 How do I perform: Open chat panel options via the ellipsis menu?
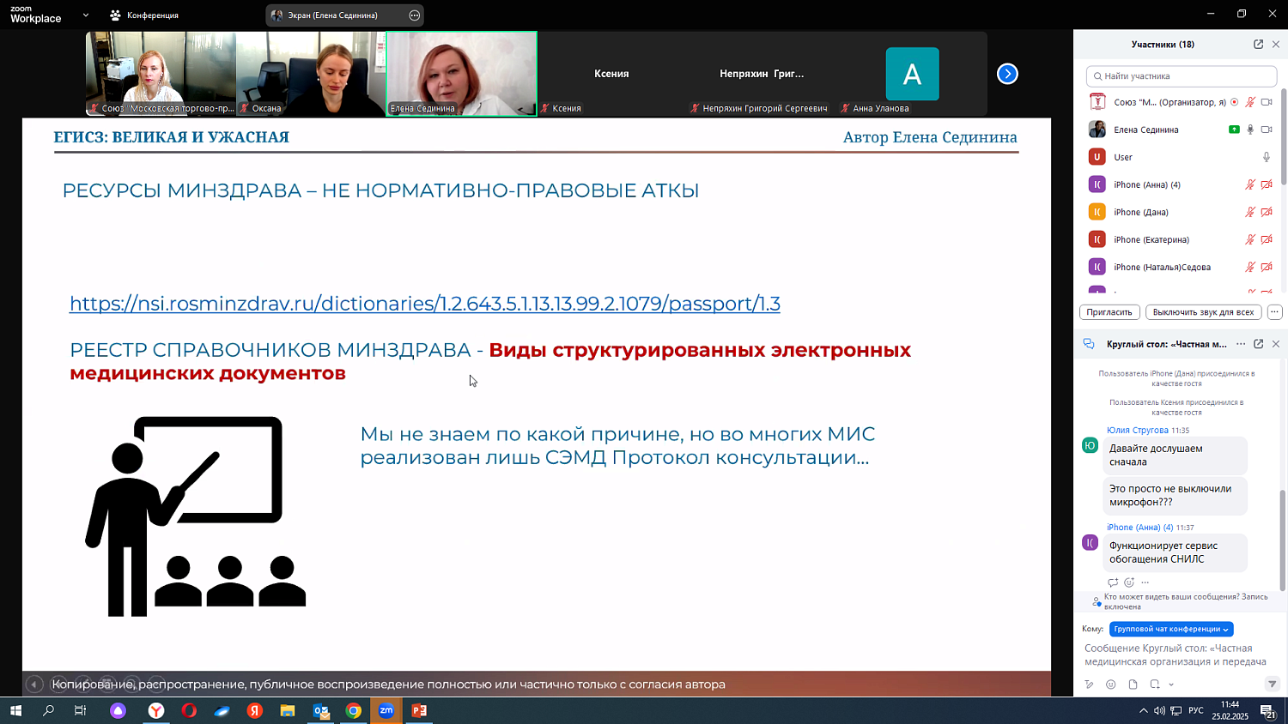tap(1241, 344)
